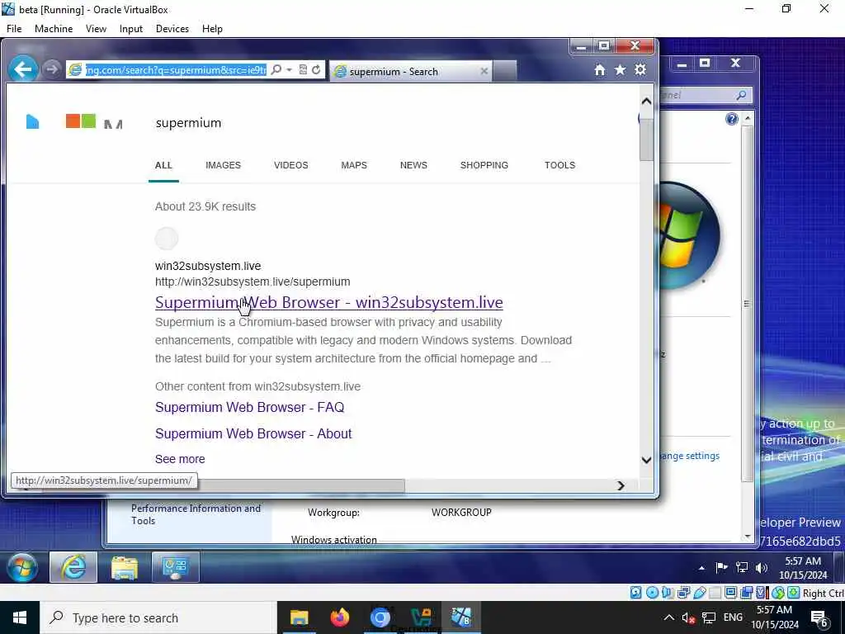The height and width of the screenshot is (634, 845).
Task: Click VirtualBox optical disk indicator
Action: (x=652, y=593)
